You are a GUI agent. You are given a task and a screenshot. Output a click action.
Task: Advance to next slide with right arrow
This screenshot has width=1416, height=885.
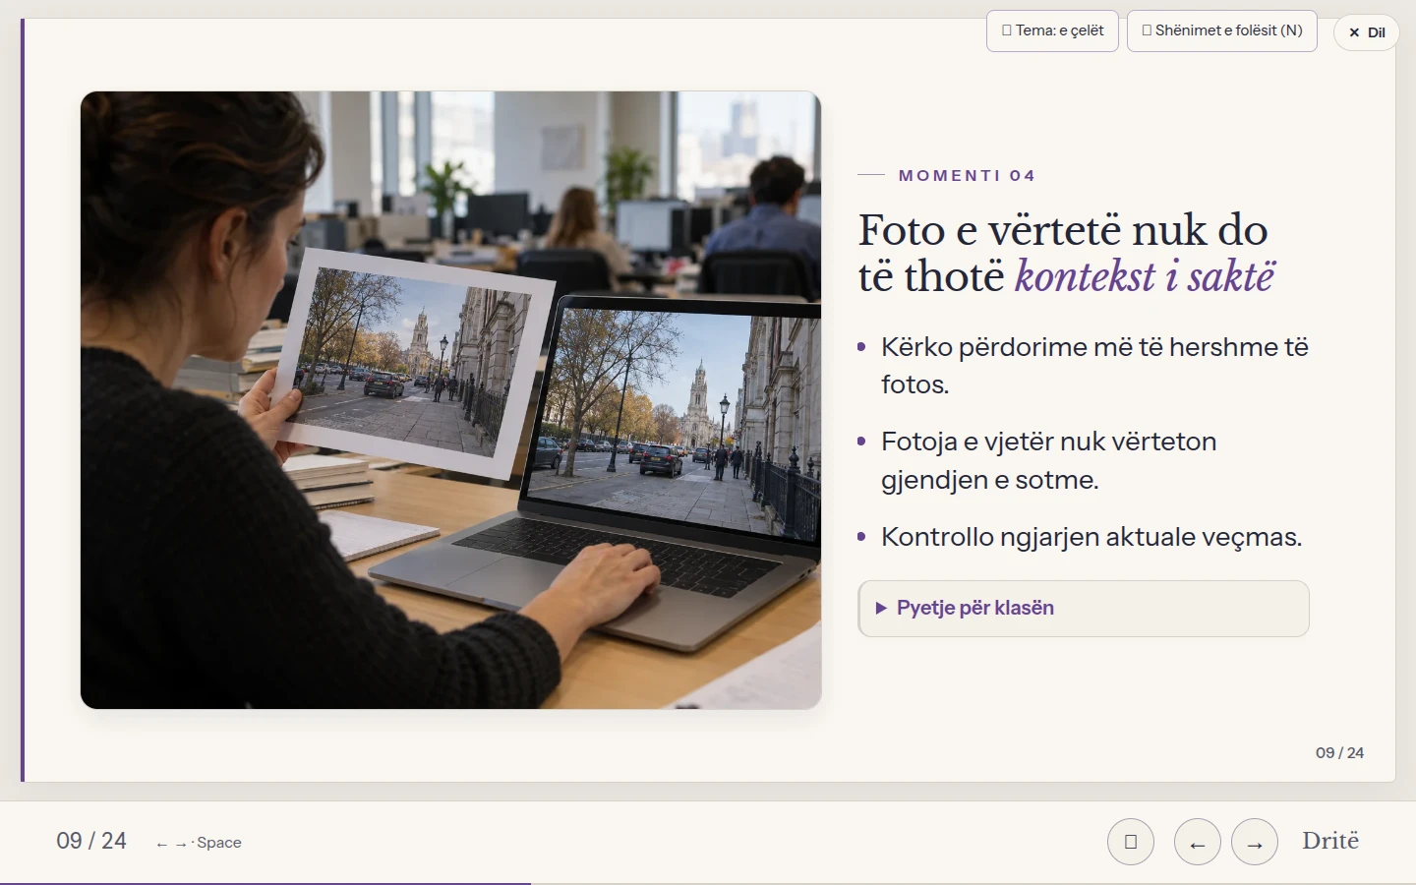coord(1255,843)
